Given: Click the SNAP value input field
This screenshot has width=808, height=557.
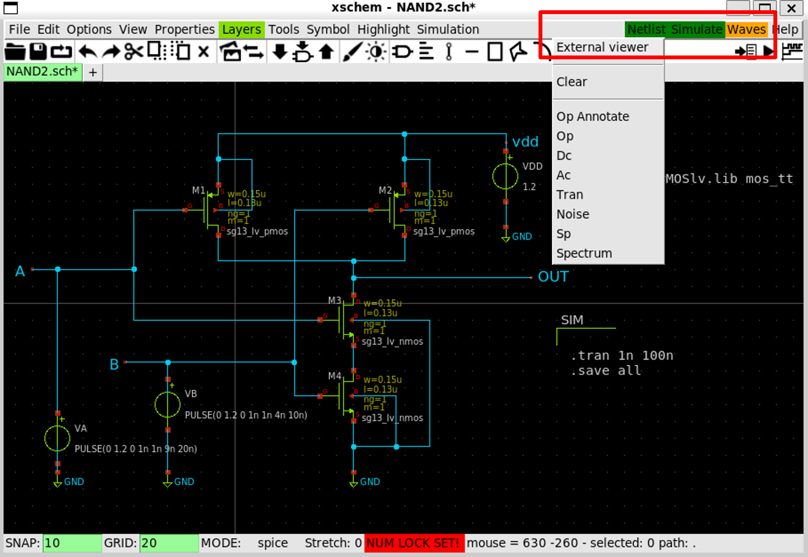Looking at the screenshot, I should (x=72, y=543).
